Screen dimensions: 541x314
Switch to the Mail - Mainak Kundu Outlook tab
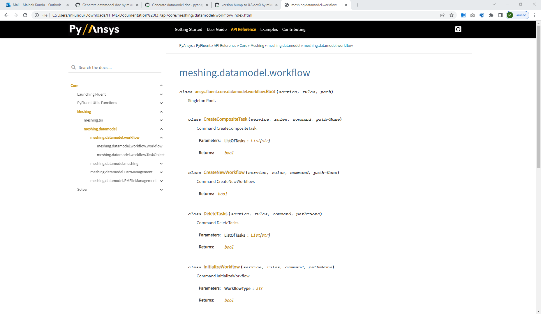37,5
